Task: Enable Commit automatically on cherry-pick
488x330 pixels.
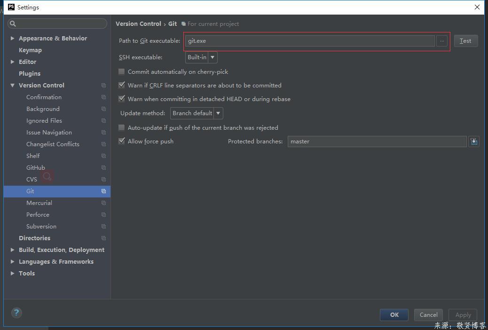Action: tap(121, 71)
